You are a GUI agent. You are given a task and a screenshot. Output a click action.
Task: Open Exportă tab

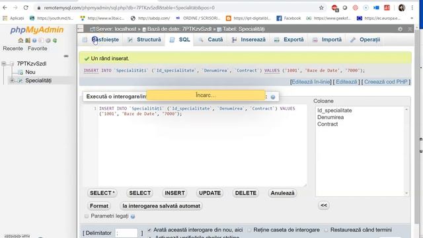pos(289,40)
